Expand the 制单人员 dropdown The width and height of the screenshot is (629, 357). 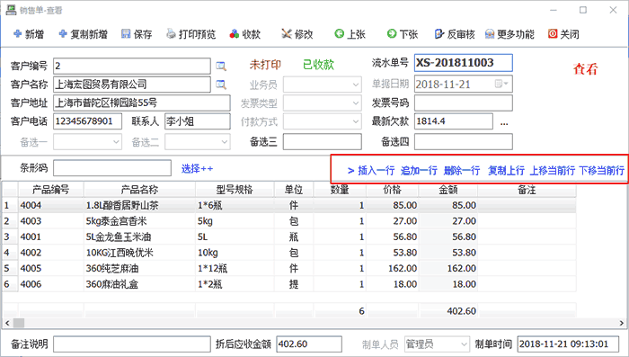pyautogui.click(x=464, y=344)
